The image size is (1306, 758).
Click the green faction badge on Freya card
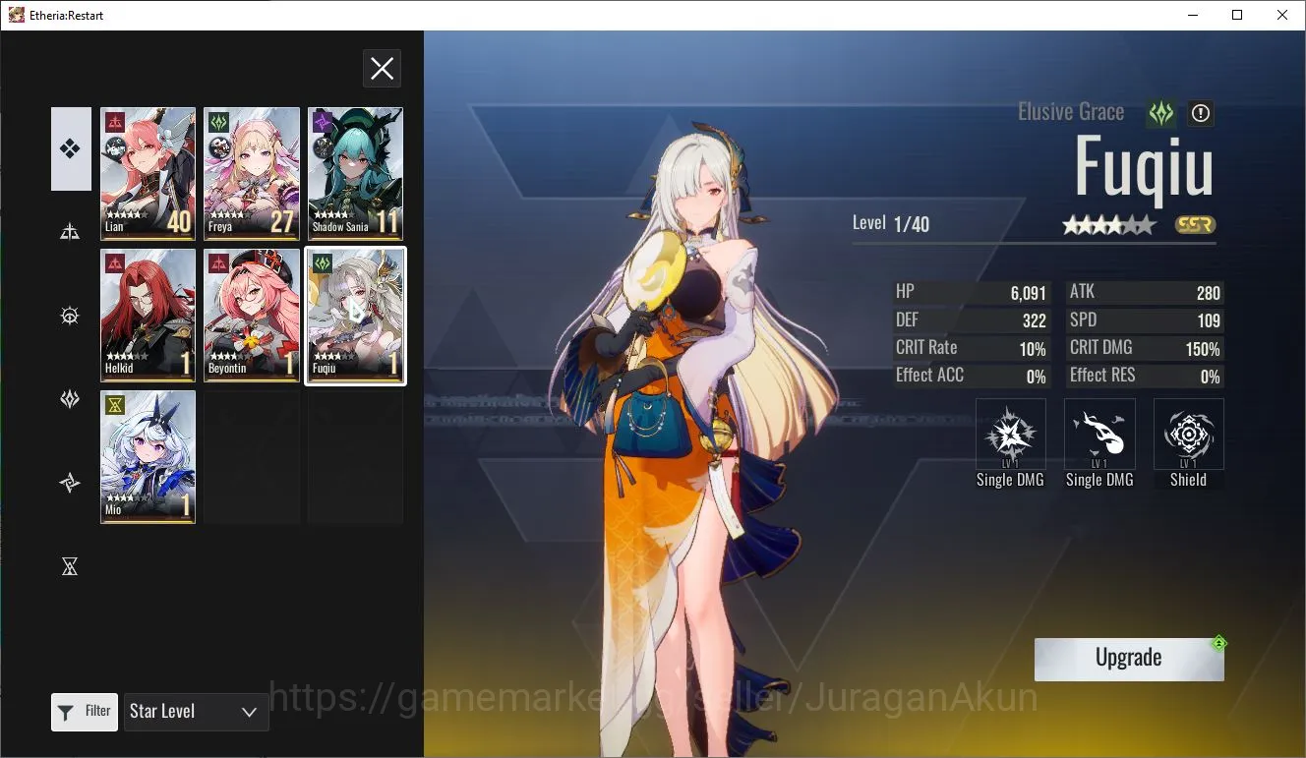click(x=218, y=122)
